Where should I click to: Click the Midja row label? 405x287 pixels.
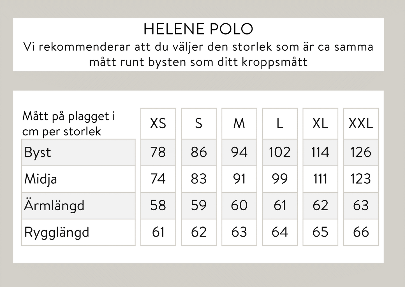(41, 179)
